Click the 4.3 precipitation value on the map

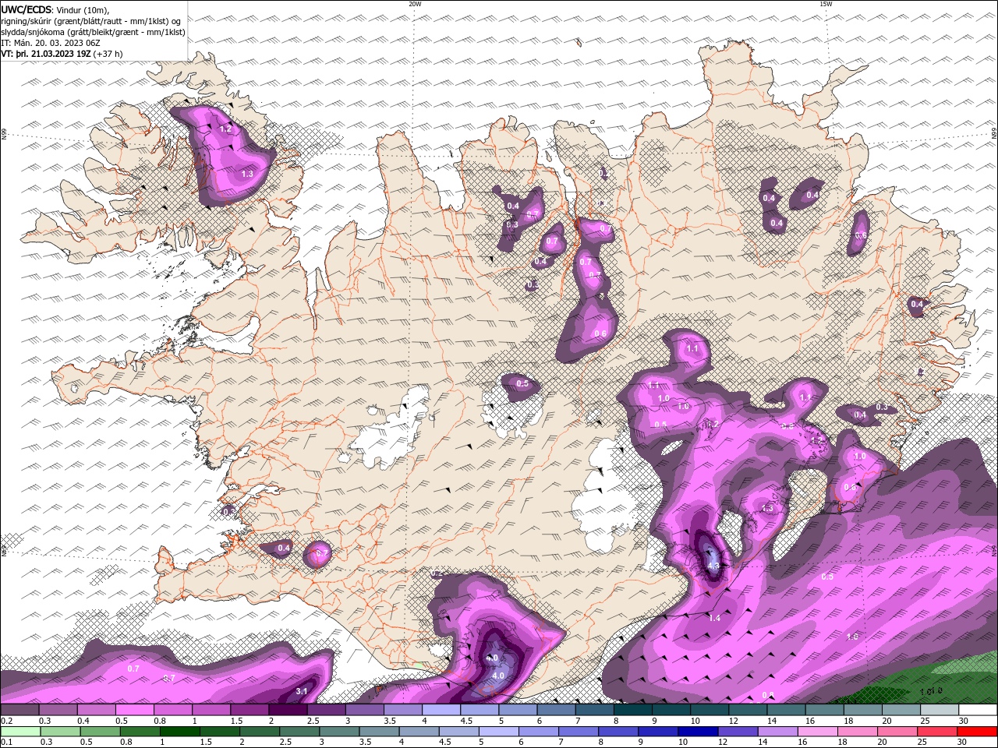coord(713,566)
